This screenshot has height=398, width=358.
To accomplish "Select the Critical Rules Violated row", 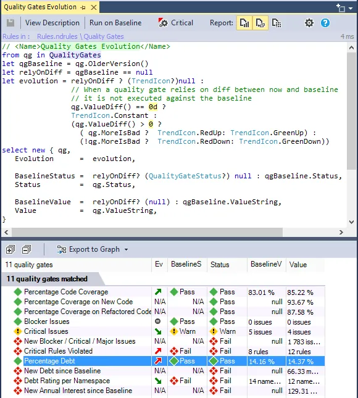I will point(163,351).
